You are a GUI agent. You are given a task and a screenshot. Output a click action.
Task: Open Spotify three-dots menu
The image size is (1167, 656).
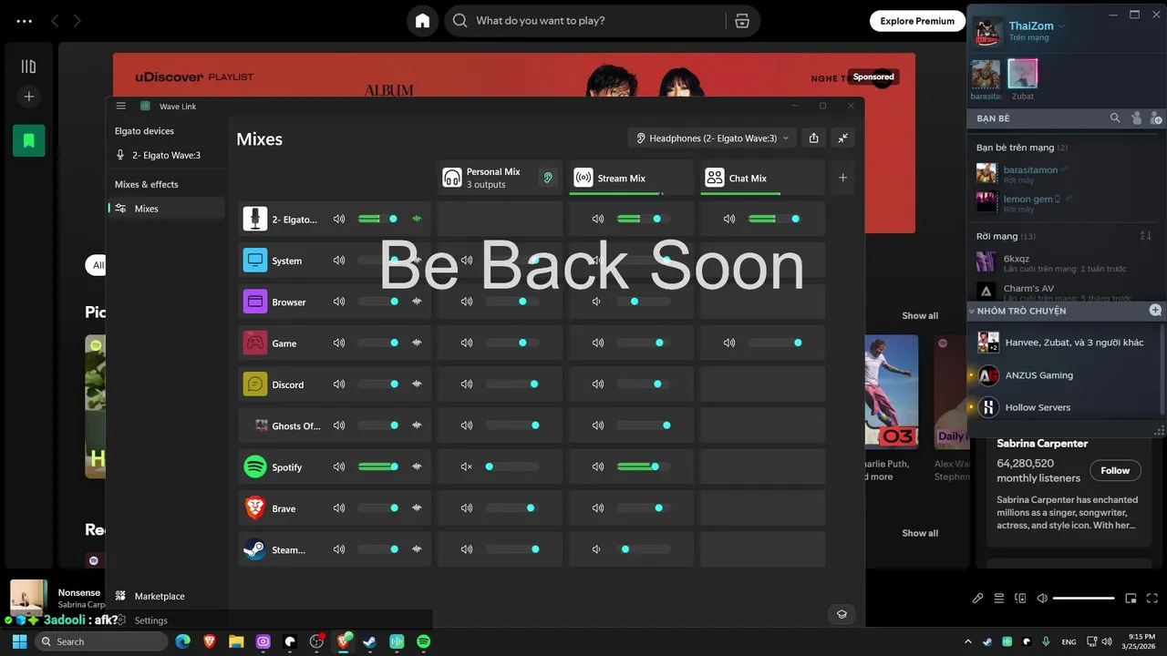[x=25, y=21]
